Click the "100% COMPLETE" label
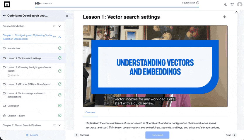Image resolution: width=244 pixels, height=140 pixels. 43,4
